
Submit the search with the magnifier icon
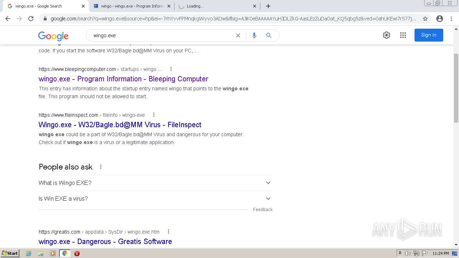click(x=269, y=35)
